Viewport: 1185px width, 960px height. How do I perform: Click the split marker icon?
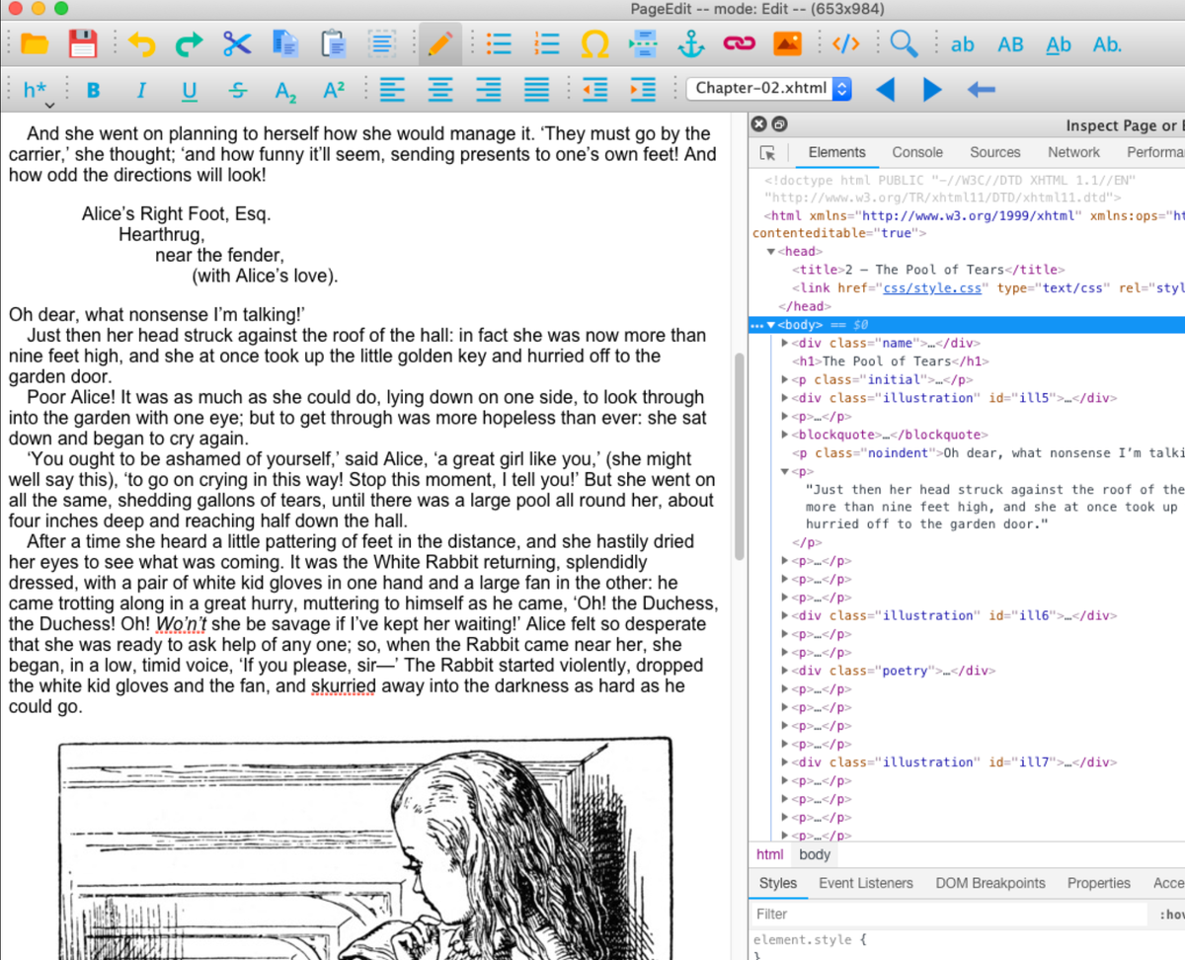pyautogui.click(x=643, y=43)
